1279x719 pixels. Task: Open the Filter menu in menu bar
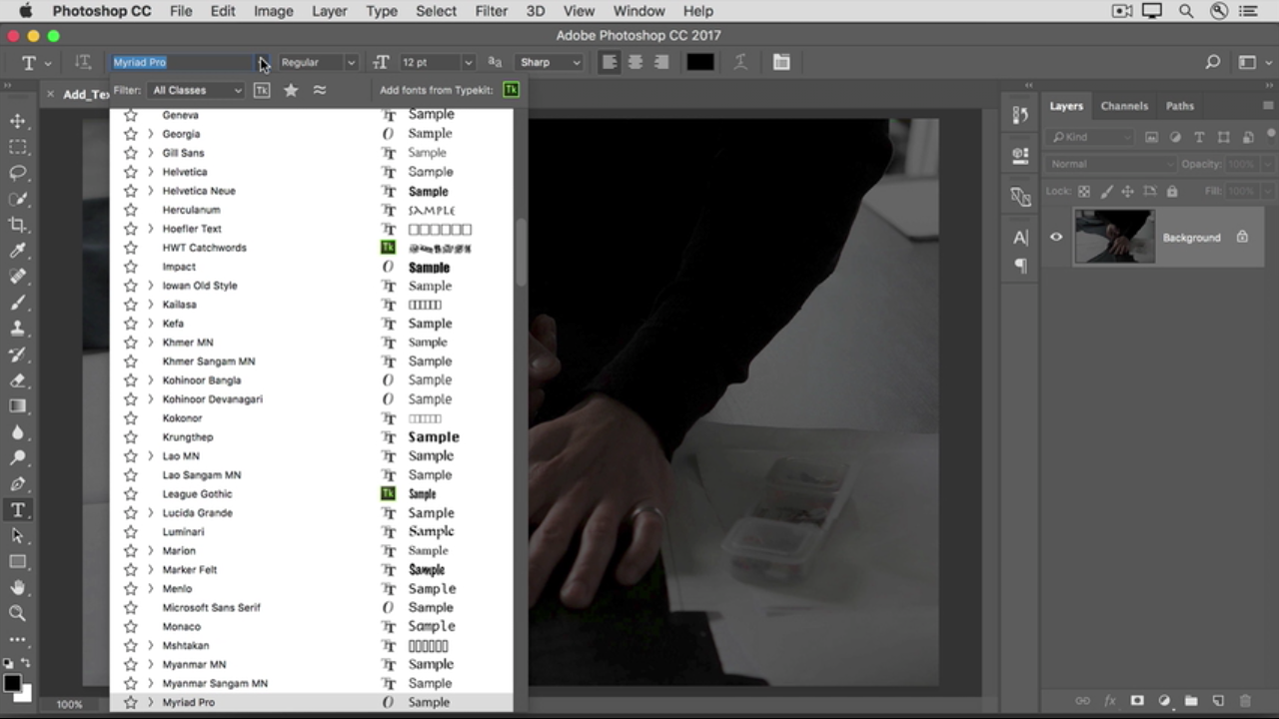coord(491,11)
